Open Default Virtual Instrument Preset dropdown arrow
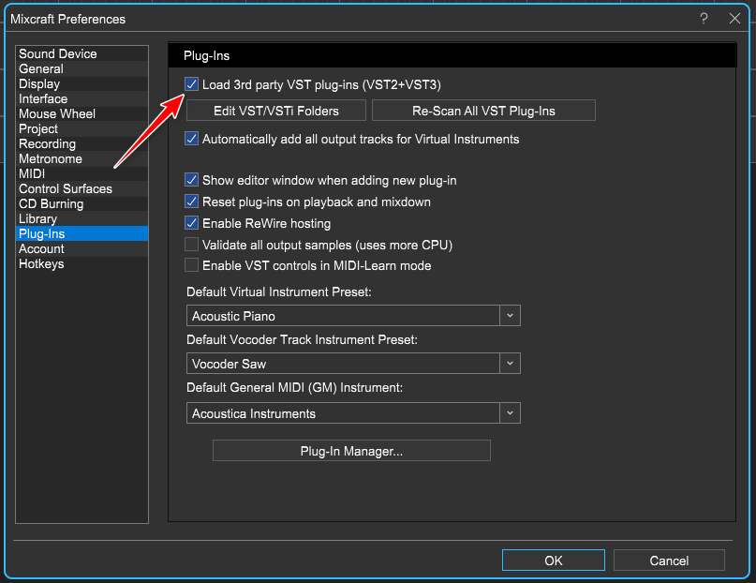The height and width of the screenshot is (583, 756). (x=510, y=316)
